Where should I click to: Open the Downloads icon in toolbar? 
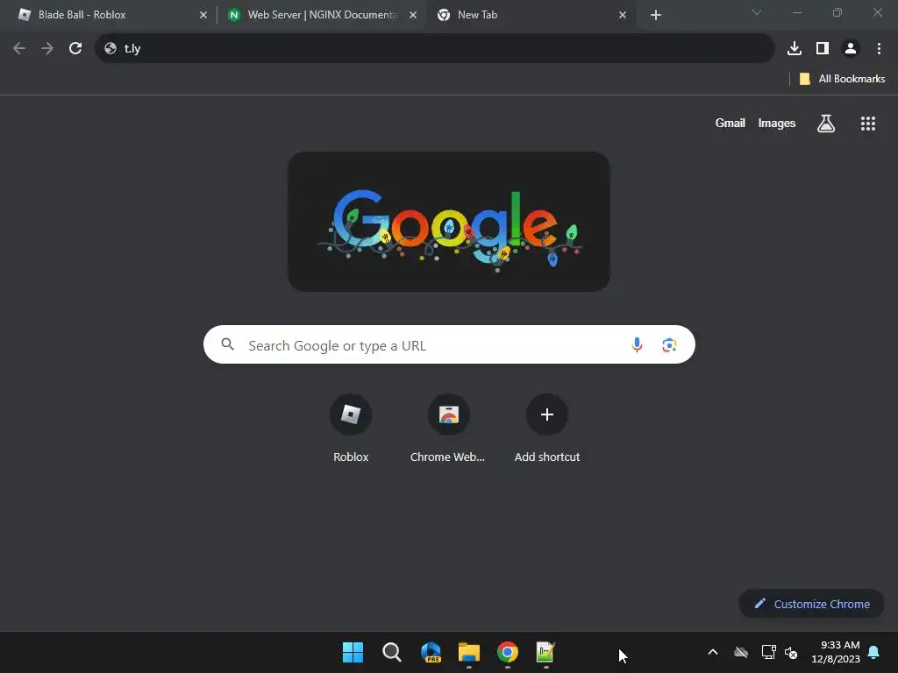pyautogui.click(x=795, y=49)
